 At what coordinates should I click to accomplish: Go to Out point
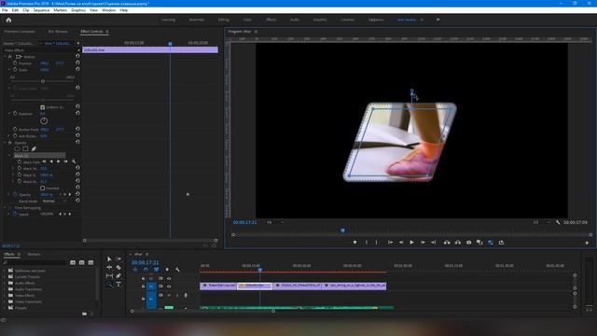[x=433, y=243]
